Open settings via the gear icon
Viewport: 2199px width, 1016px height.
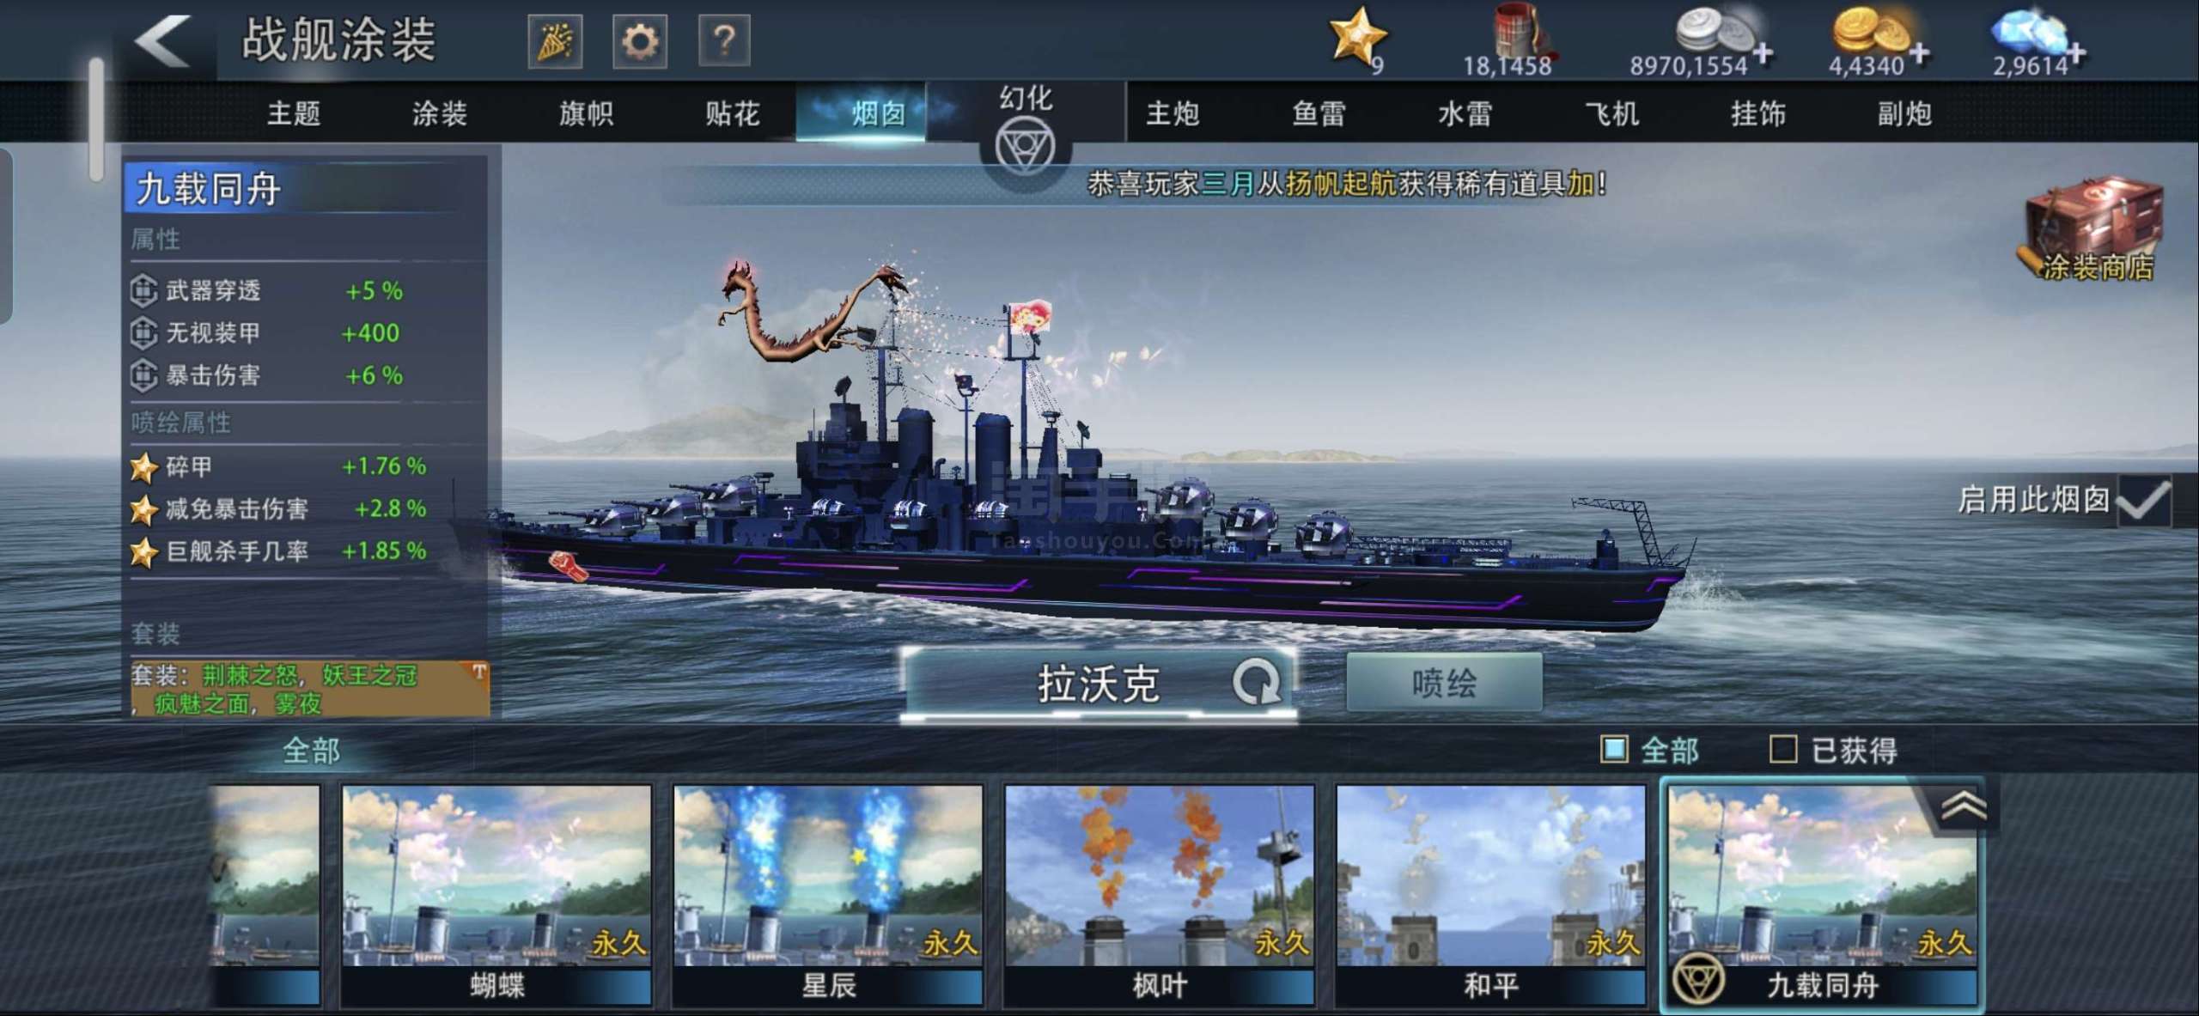click(x=639, y=41)
